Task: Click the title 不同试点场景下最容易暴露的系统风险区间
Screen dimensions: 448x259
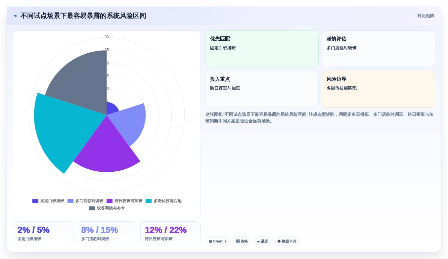Action: 83,16
